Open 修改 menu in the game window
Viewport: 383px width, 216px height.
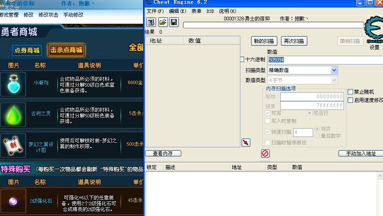(29, 15)
